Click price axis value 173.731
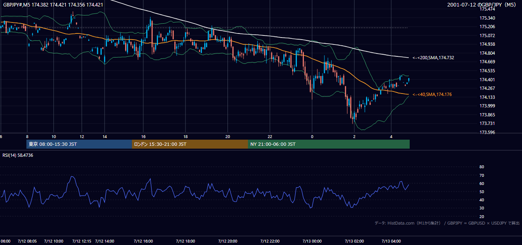This screenshot has height=245, width=522. click(x=487, y=123)
